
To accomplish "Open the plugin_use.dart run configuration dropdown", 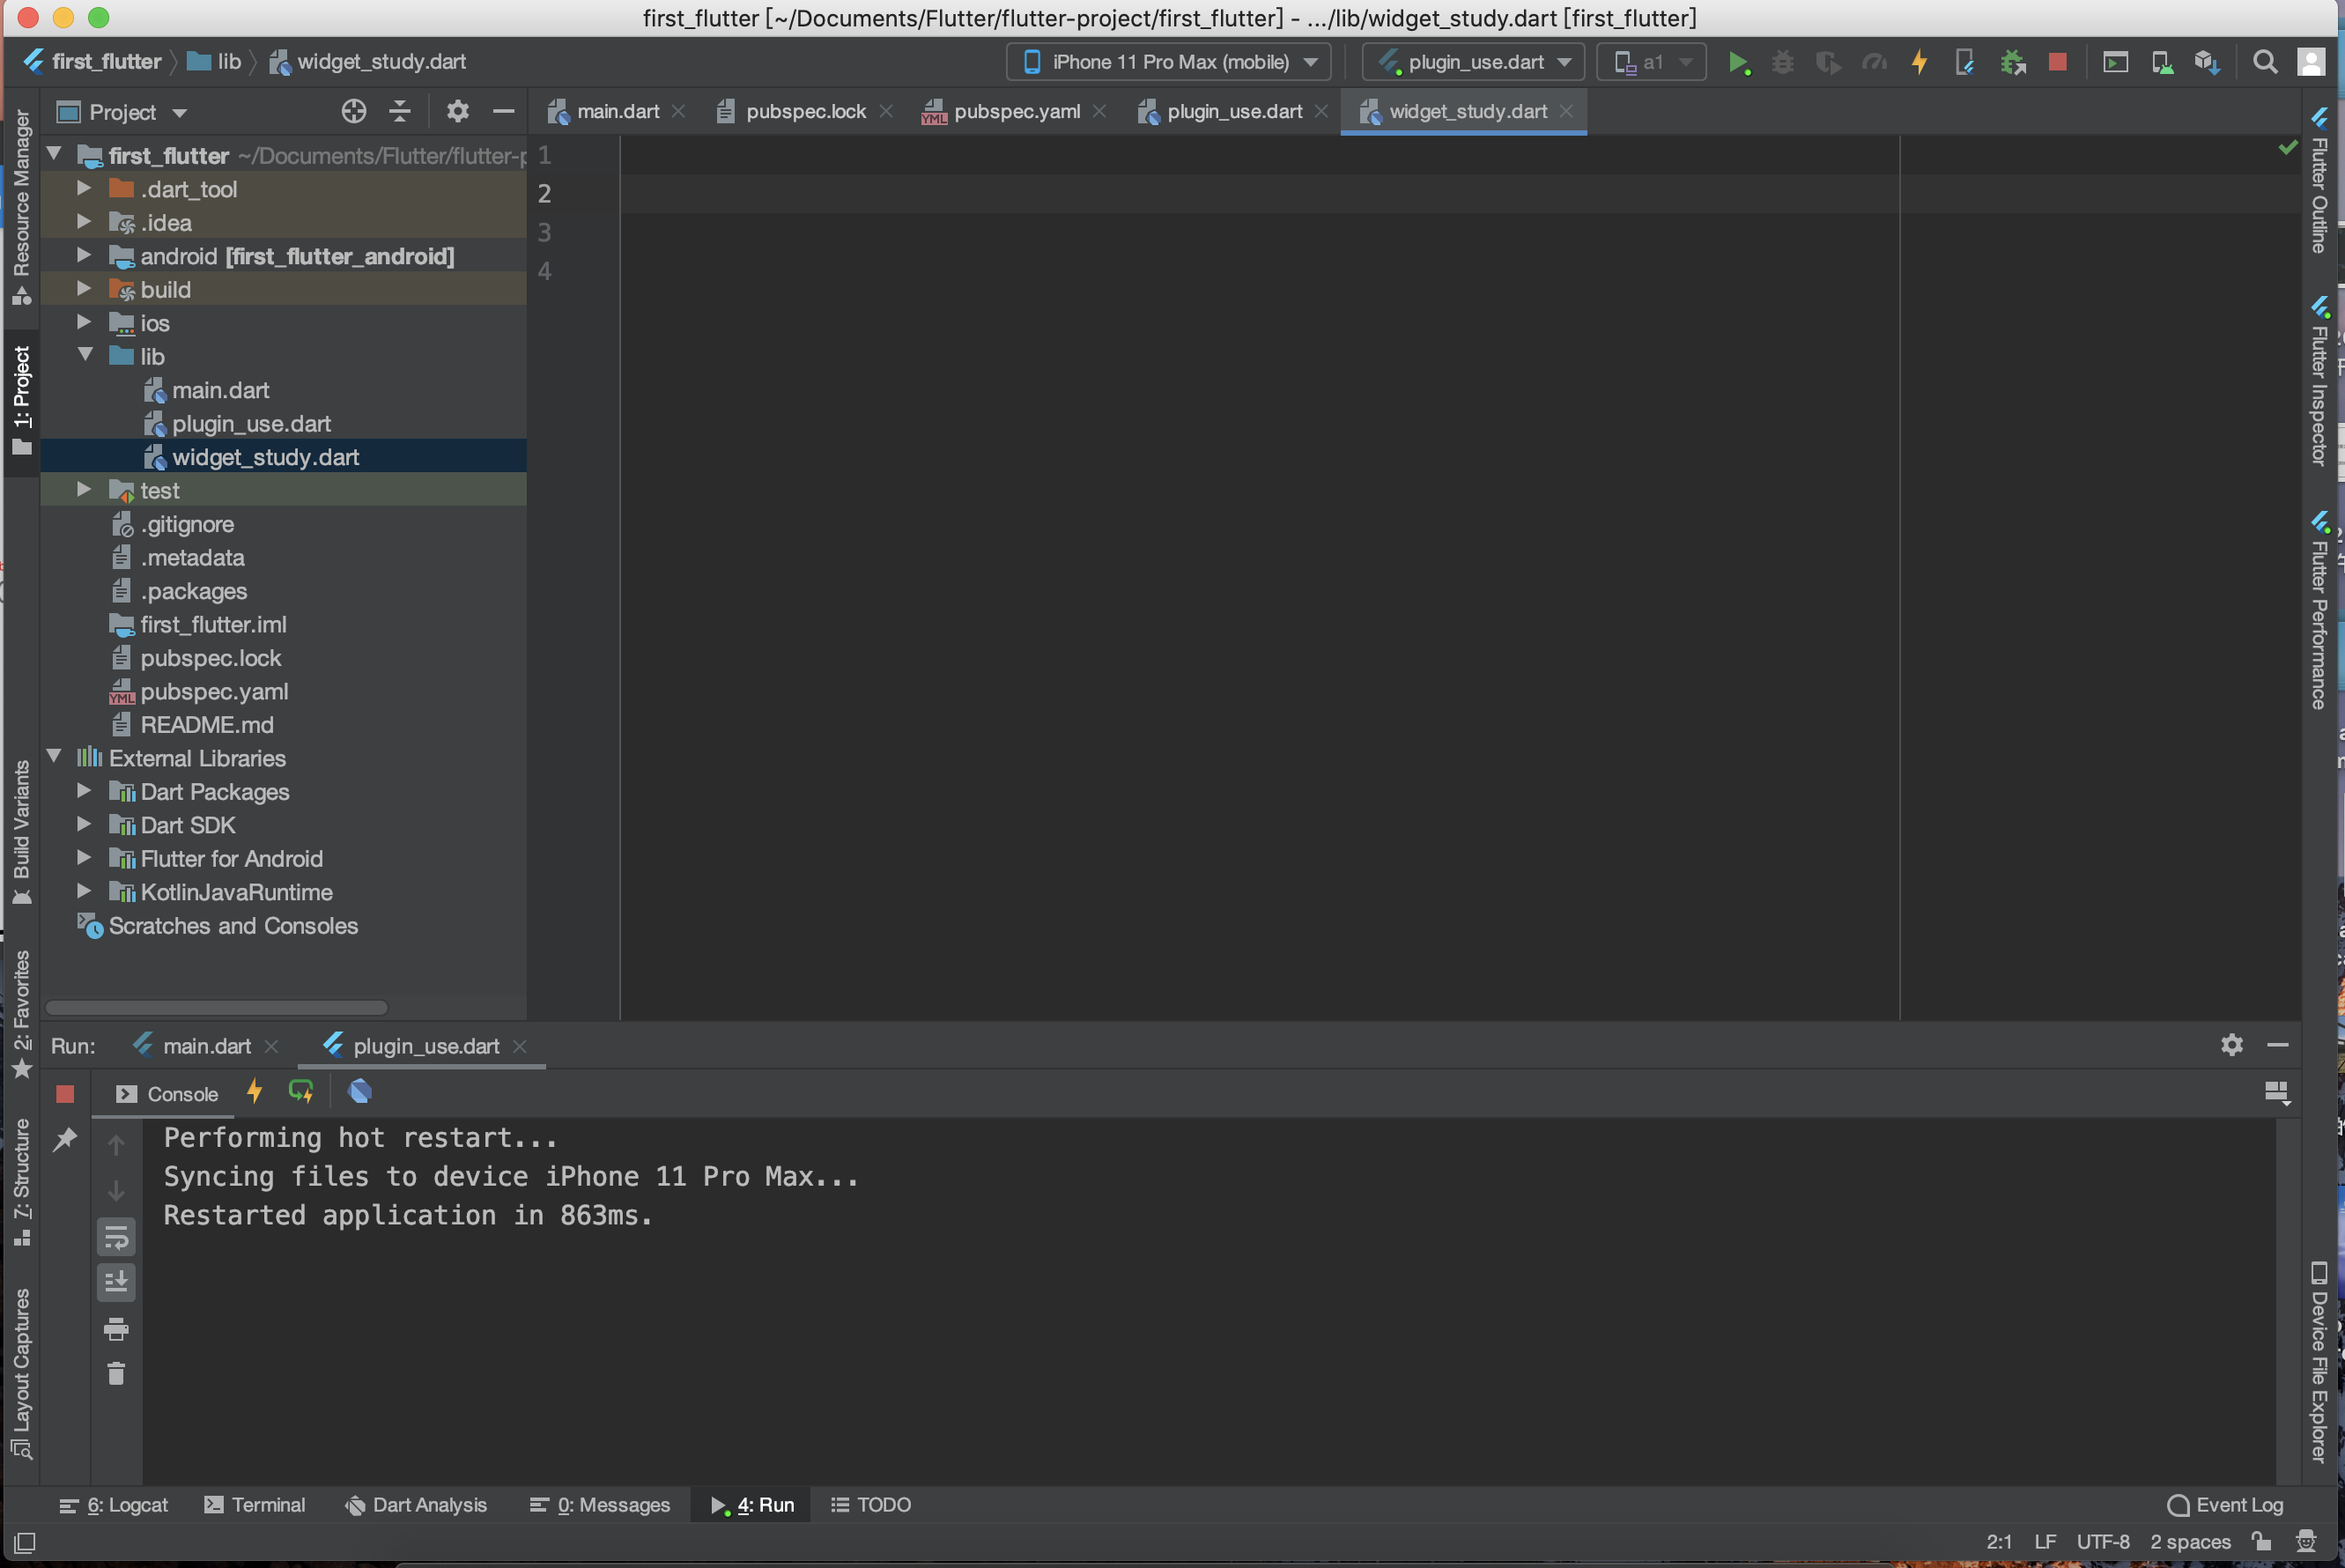I will (1473, 62).
